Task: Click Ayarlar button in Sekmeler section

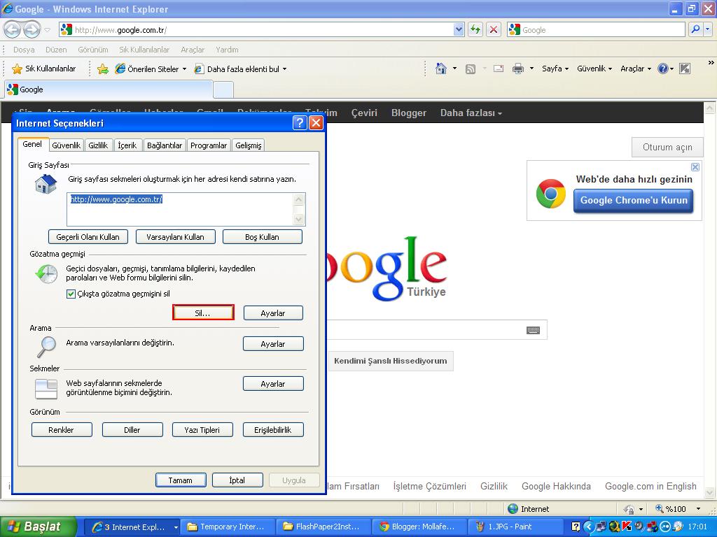Action: tap(273, 384)
